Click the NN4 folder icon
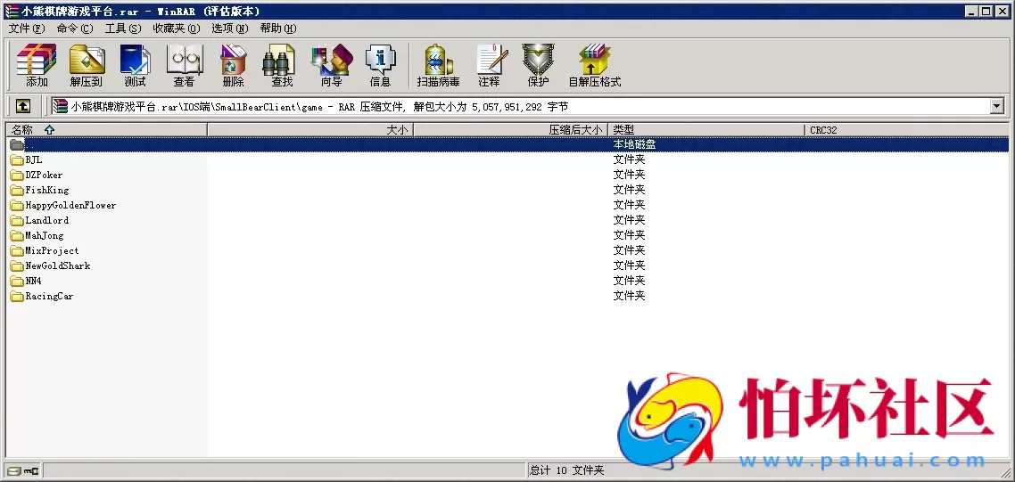The image size is (1015, 482). tap(17, 281)
